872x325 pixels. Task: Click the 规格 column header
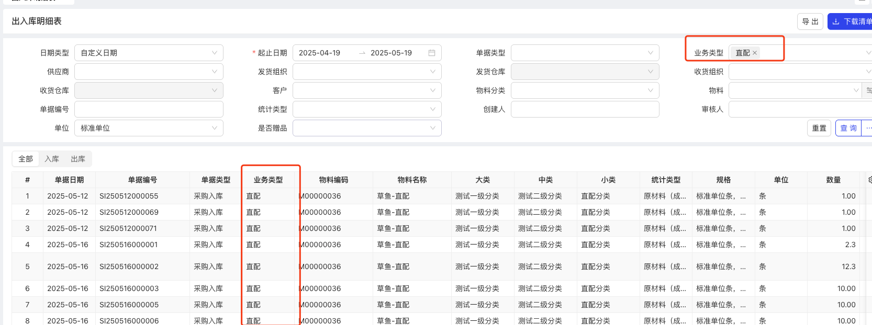point(723,180)
